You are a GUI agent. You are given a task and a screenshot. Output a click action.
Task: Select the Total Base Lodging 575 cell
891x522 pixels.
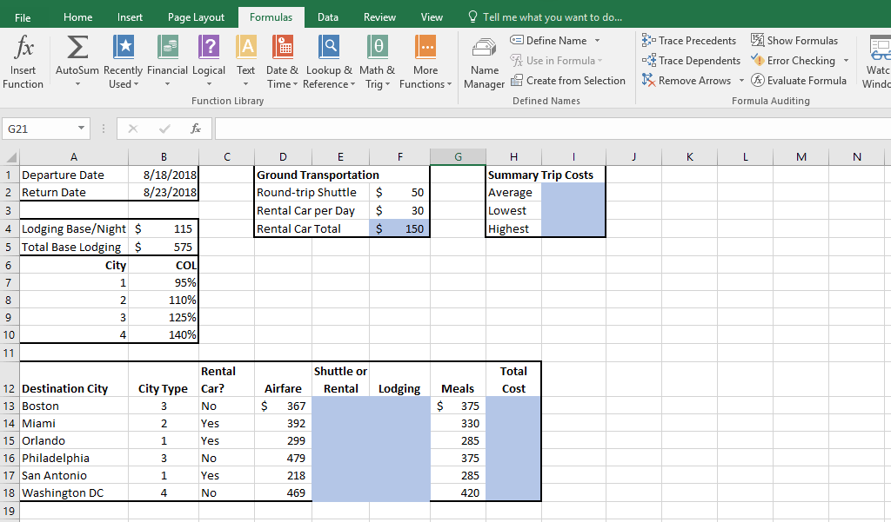pos(164,247)
